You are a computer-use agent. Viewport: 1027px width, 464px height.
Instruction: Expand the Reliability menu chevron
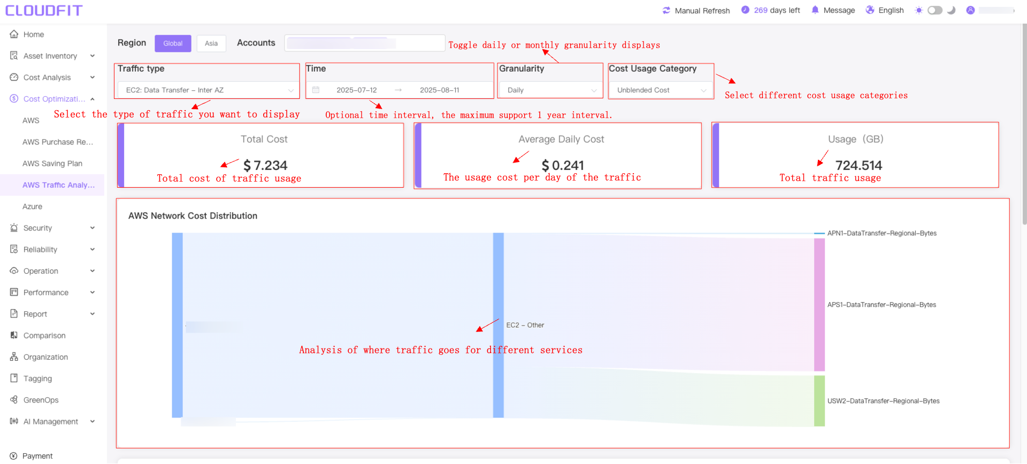click(x=93, y=249)
